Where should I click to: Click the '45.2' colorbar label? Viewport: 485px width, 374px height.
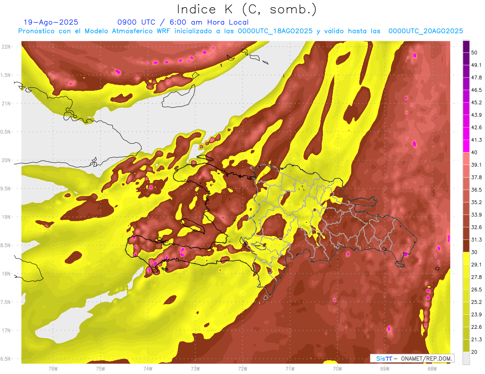click(476, 102)
